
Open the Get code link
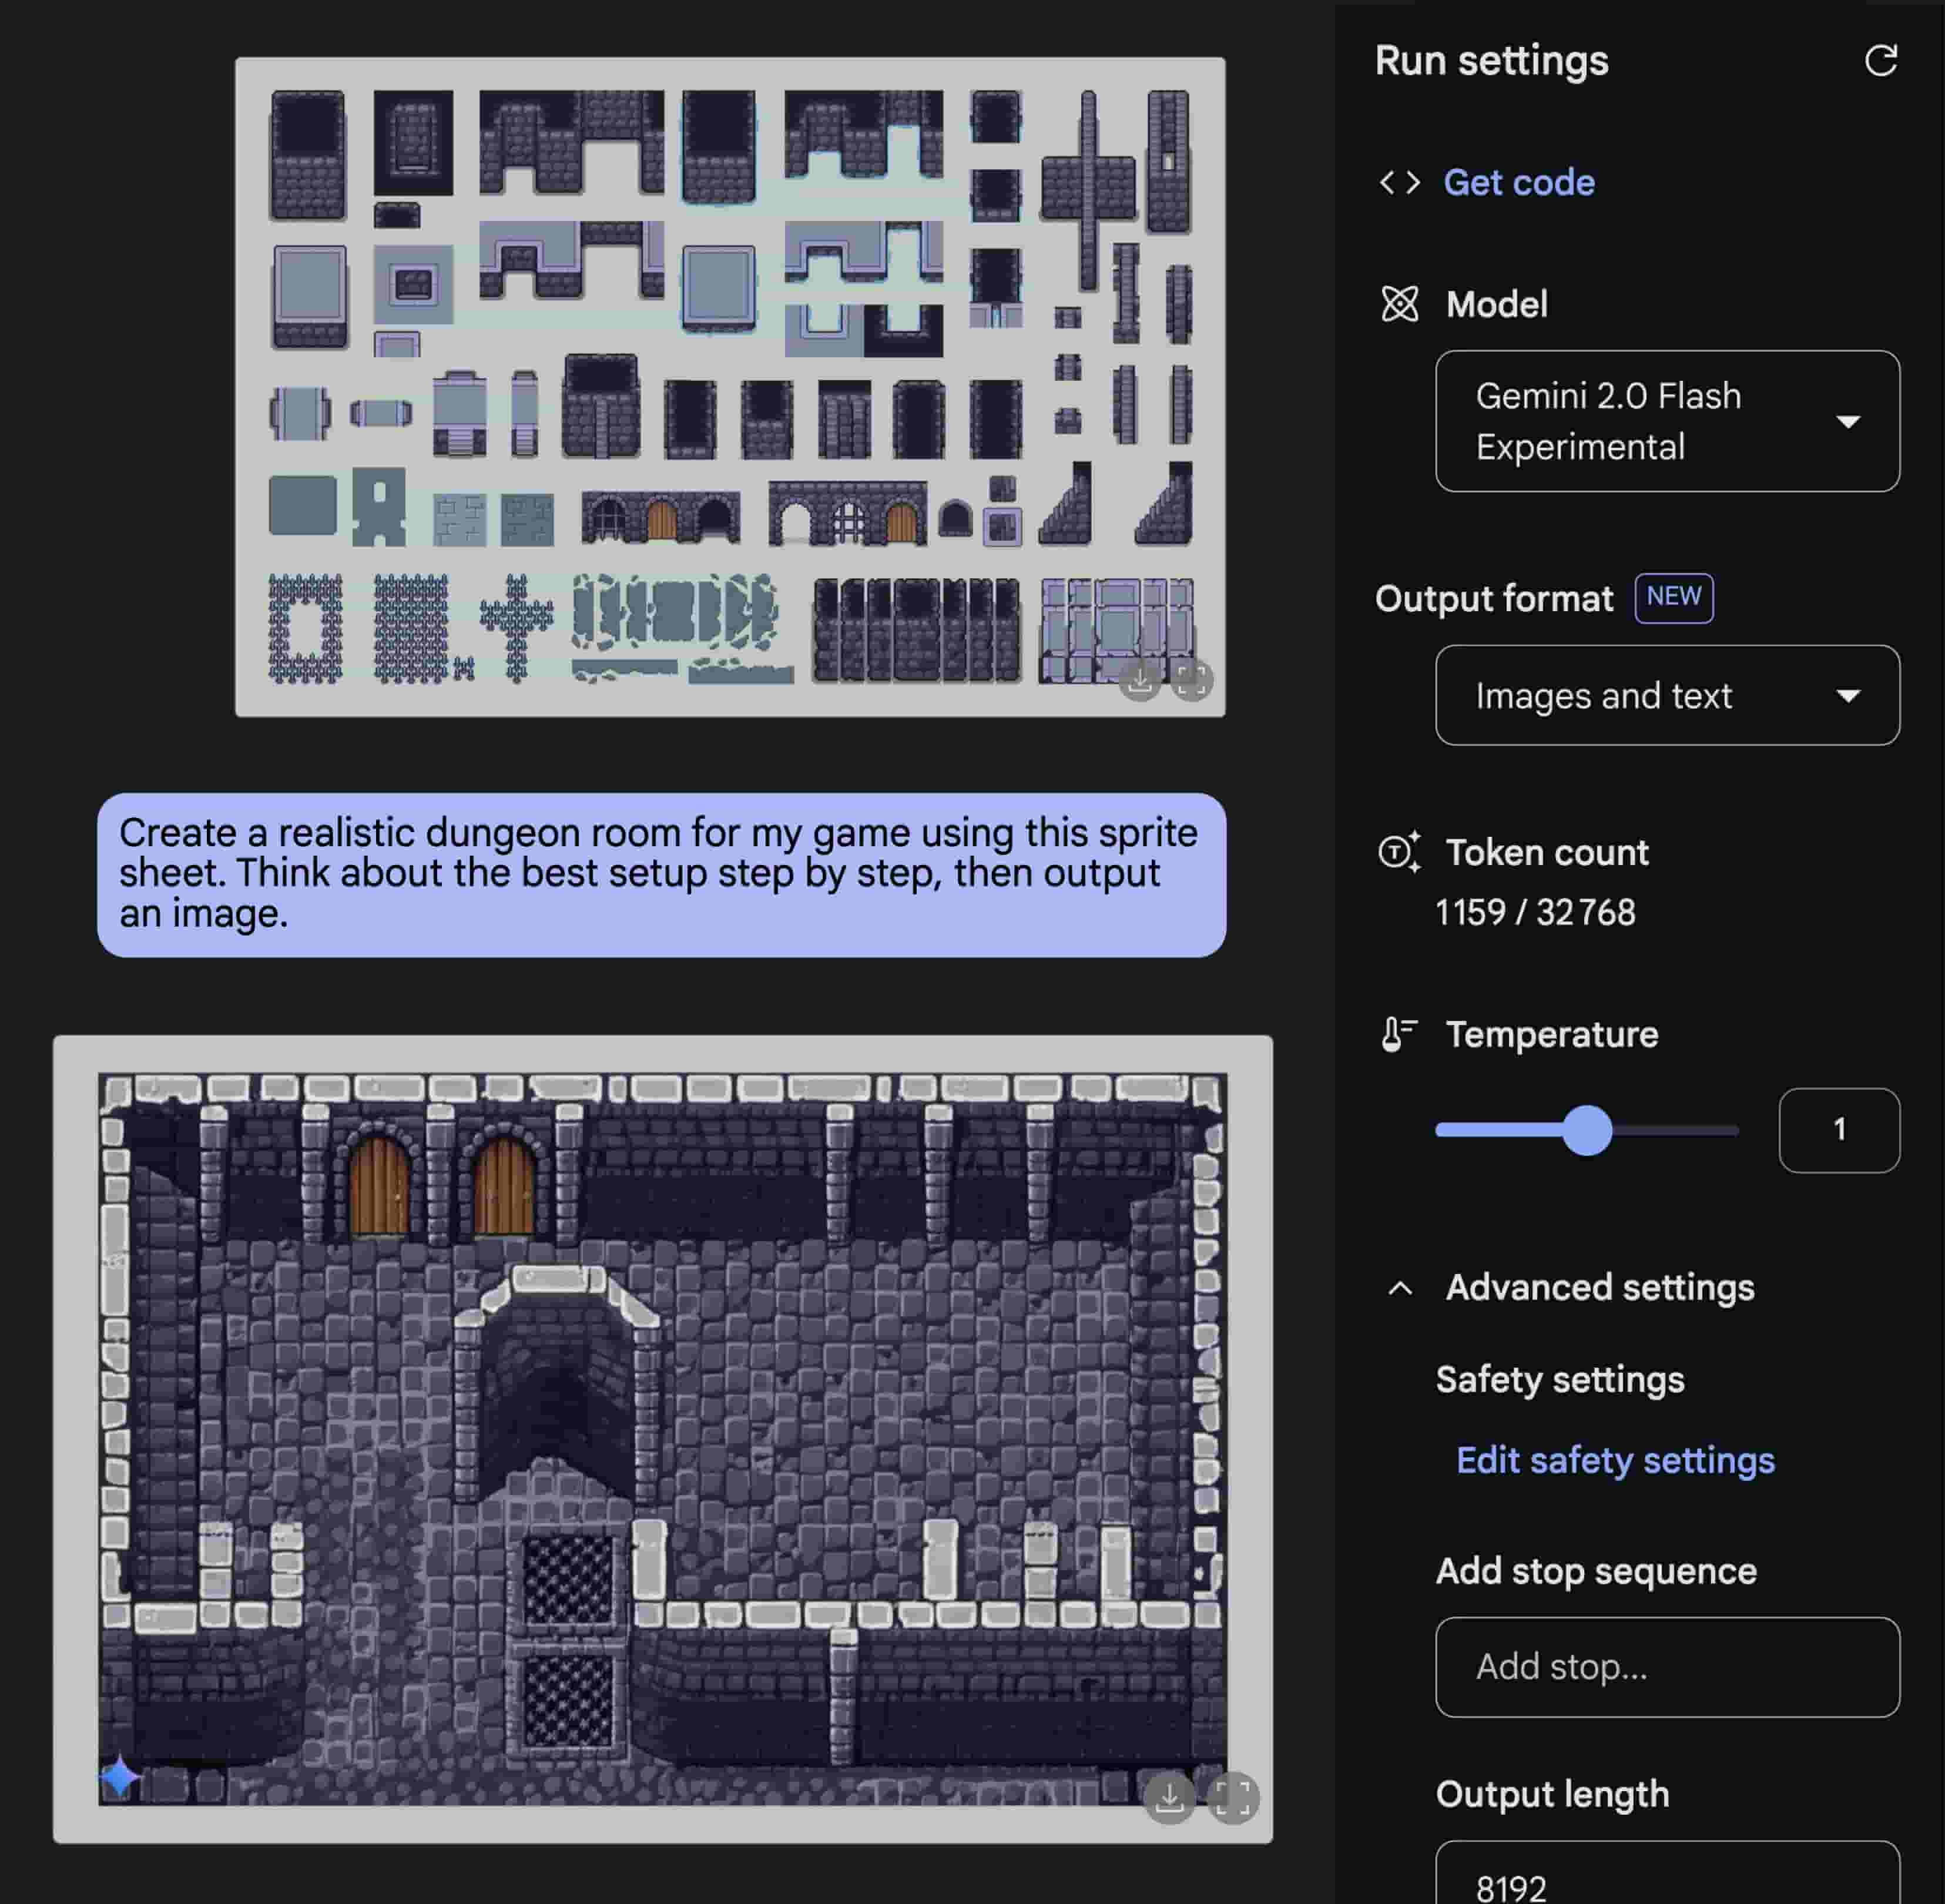pyautogui.click(x=1518, y=183)
